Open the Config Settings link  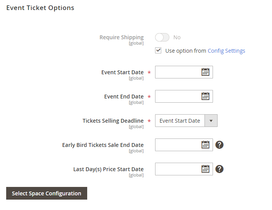coord(226,51)
